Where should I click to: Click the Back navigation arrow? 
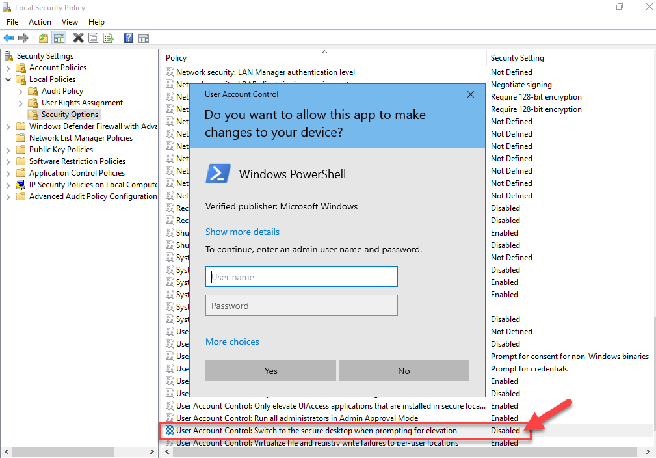(8, 37)
